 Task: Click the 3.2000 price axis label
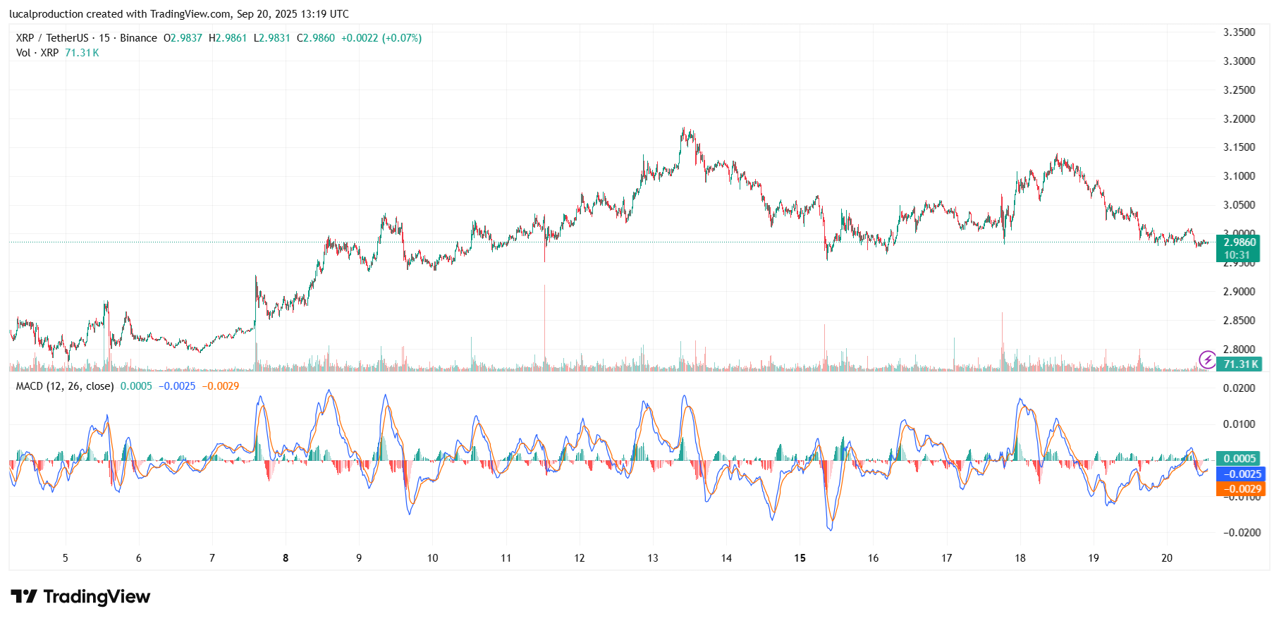(1239, 119)
